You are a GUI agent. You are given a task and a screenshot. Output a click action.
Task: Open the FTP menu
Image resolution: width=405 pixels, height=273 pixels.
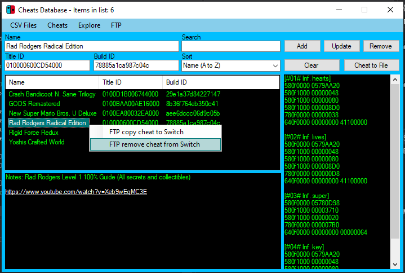(116, 25)
